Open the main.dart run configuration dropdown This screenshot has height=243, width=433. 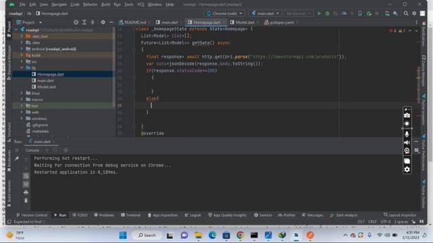(x=265, y=13)
